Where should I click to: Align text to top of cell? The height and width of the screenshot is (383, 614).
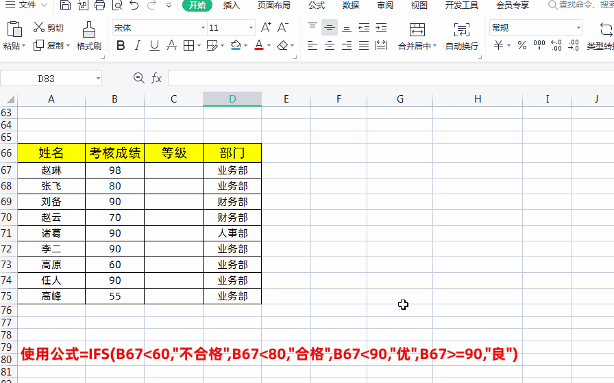point(312,27)
